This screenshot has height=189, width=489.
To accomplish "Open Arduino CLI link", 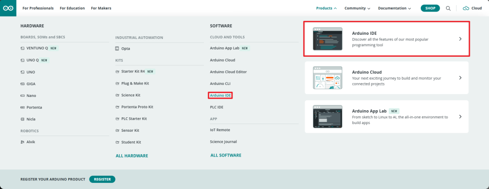I will (x=220, y=84).
